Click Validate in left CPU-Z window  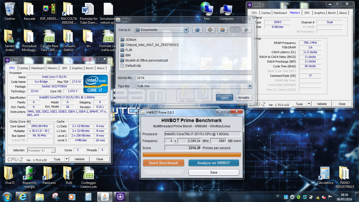pyautogui.click(x=79, y=159)
